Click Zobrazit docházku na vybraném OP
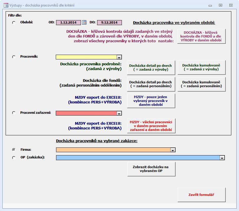The image size is (239, 211). tap(151, 169)
